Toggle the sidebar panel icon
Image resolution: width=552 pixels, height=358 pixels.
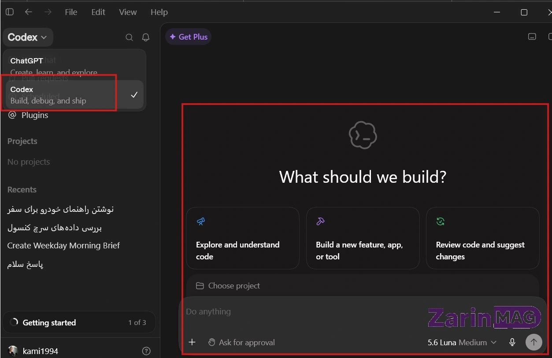10,12
